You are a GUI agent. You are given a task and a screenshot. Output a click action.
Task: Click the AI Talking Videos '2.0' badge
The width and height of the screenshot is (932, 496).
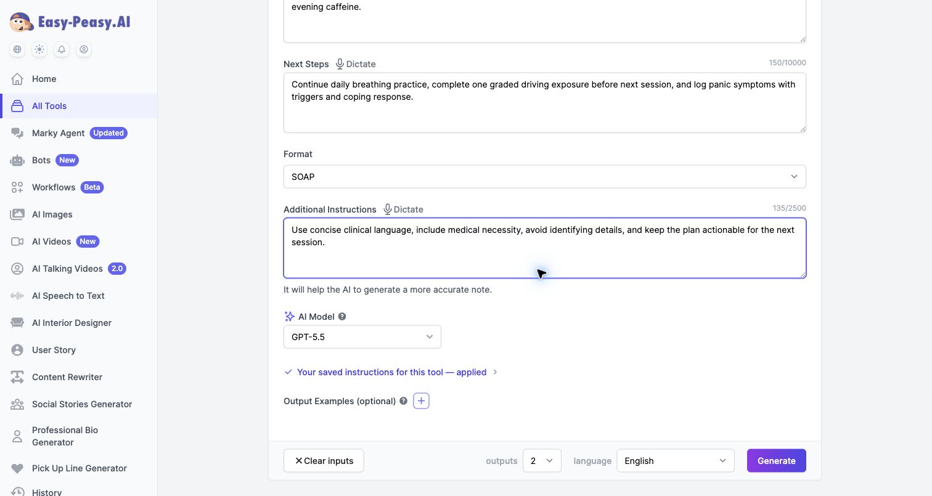click(117, 269)
